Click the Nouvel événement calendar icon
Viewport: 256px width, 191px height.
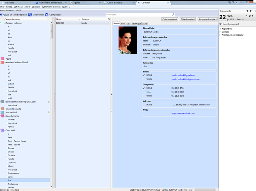(221, 24)
